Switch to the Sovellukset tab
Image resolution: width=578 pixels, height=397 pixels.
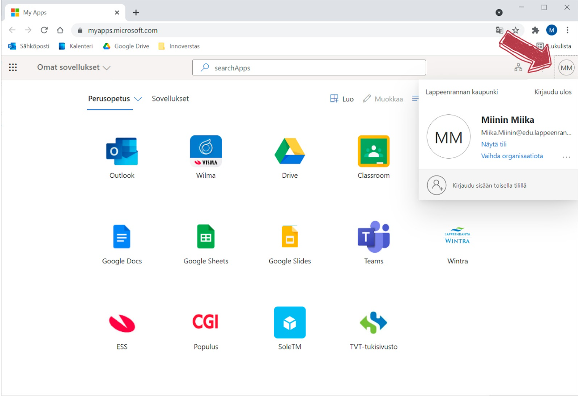(170, 99)
